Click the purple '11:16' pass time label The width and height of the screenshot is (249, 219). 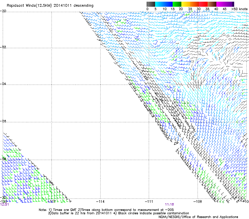click(170, 205)
